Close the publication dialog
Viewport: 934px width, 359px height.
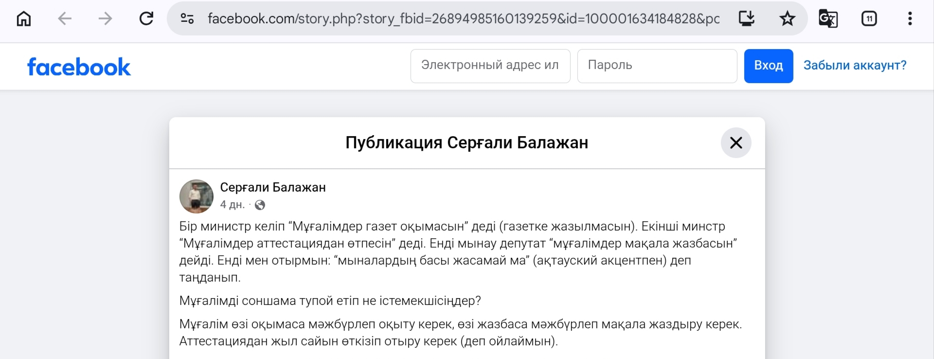tap(736, 143)
